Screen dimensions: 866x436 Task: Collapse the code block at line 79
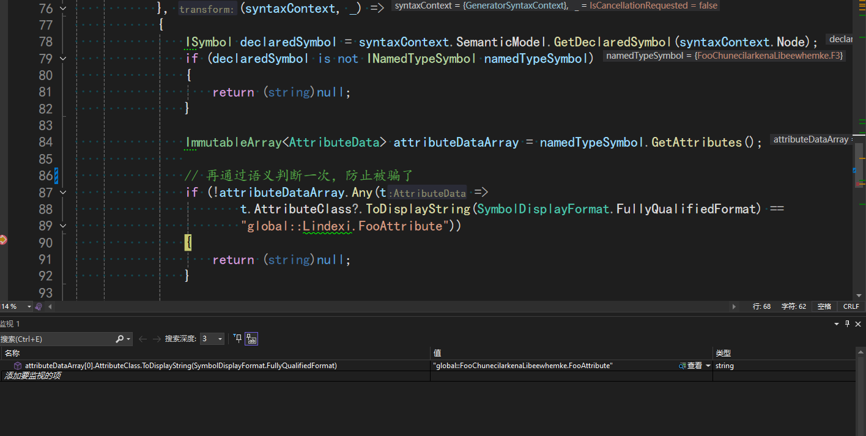click(63, 59)
